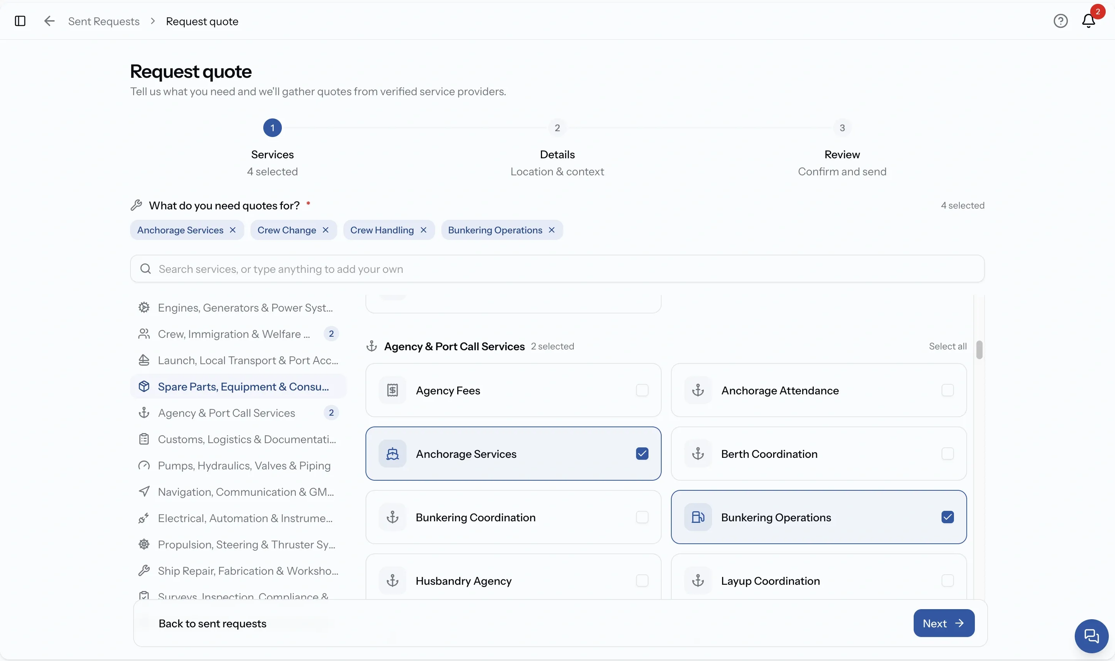The width and height of the screenshot is (1115, 661).
Task: Click the Bunkering Coordination anchor icon
Action: pyautogui.click(x=393, y=517)
